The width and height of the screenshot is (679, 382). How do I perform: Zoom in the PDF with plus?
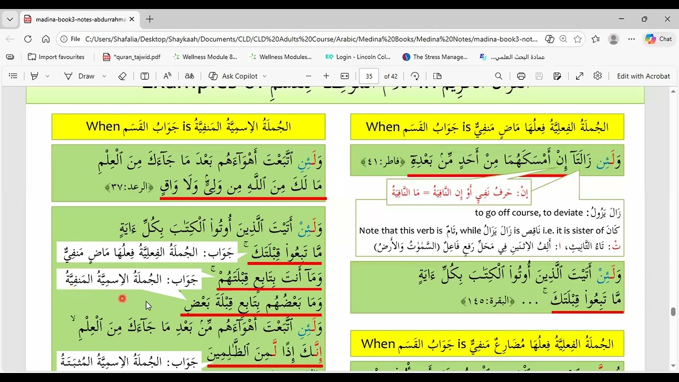click(x=326, y=76)
